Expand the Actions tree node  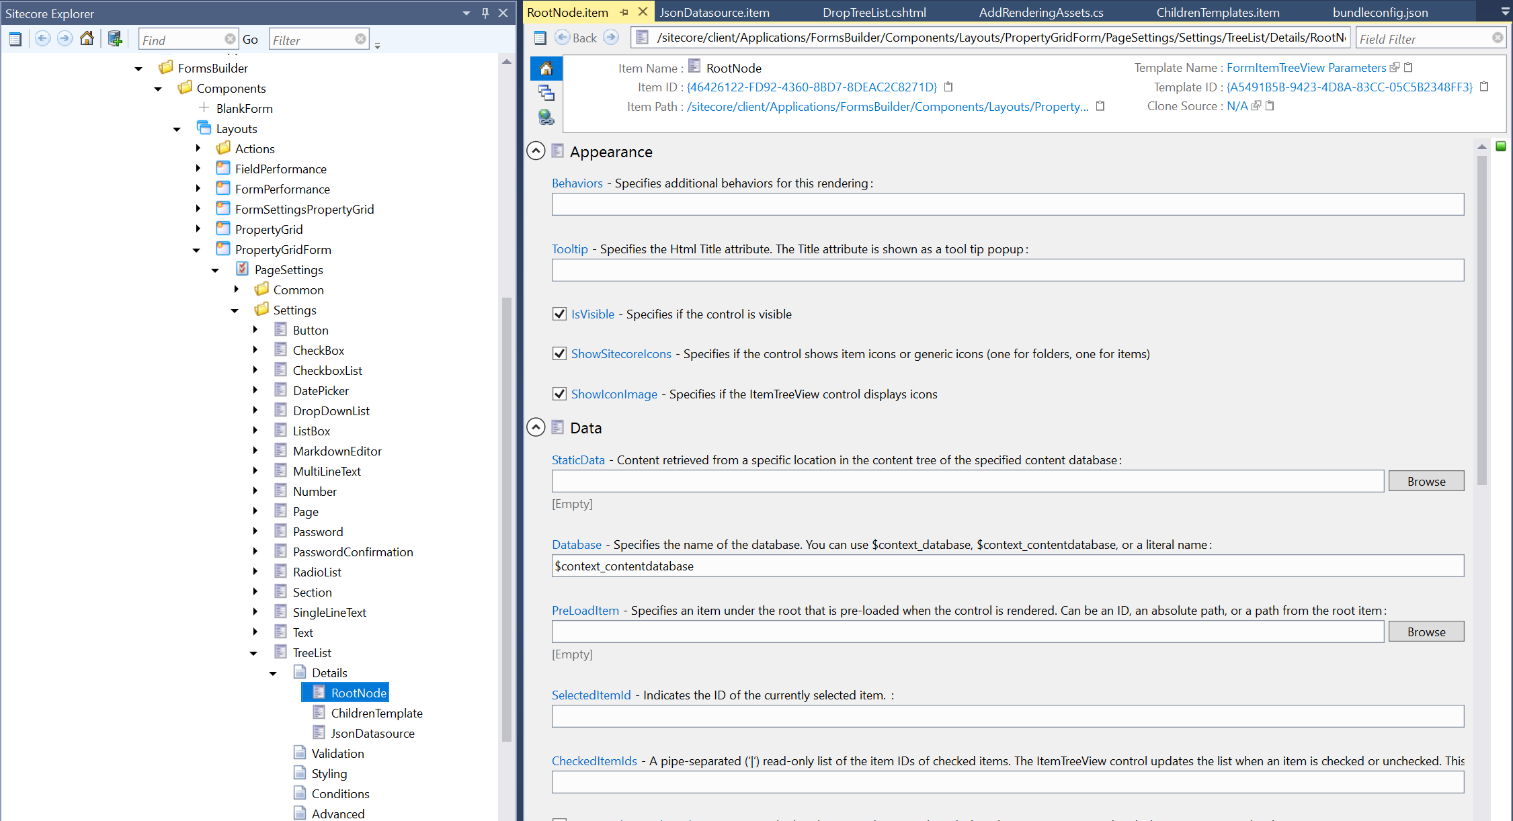click(x=198, y=148)
